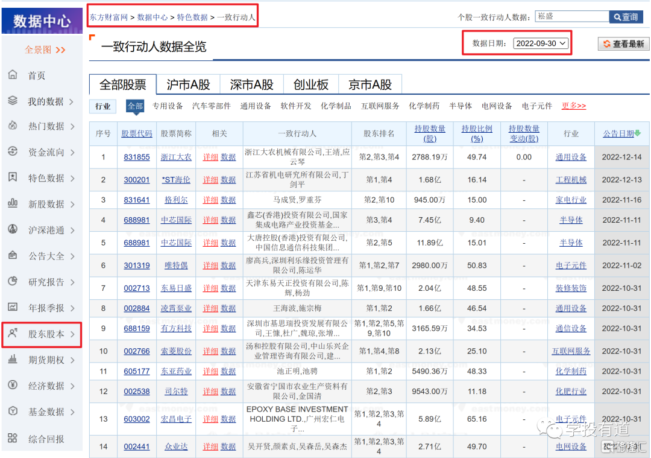Expand the 资金流向 submenu arrow
The width and height of the screenshot is (651, 458).
pyautogui.click(x=73, y=153)
